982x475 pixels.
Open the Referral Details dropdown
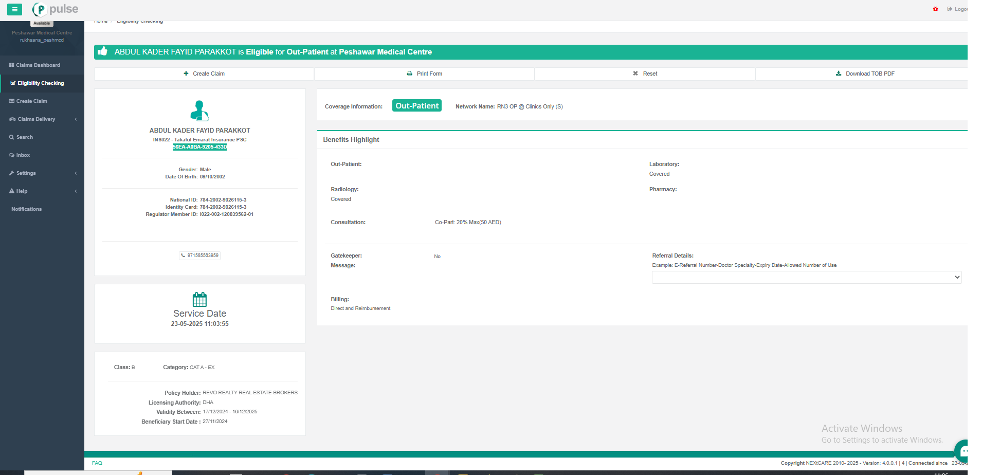pos(806,277)
